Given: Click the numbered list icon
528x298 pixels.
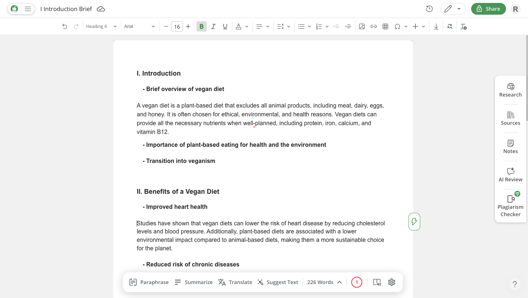Looking at the screenshot, I should tap(319, 26).
